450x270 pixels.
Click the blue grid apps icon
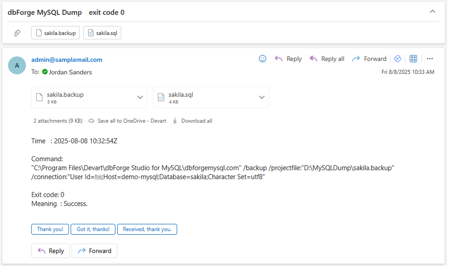(x=413, y=59)
